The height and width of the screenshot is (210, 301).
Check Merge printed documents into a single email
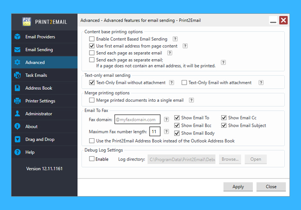(x=92, y=100)
